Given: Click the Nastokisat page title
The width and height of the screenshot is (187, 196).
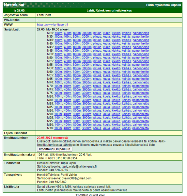Looking at the screenshot, I should pyautogui.click(x=14, y=5).
